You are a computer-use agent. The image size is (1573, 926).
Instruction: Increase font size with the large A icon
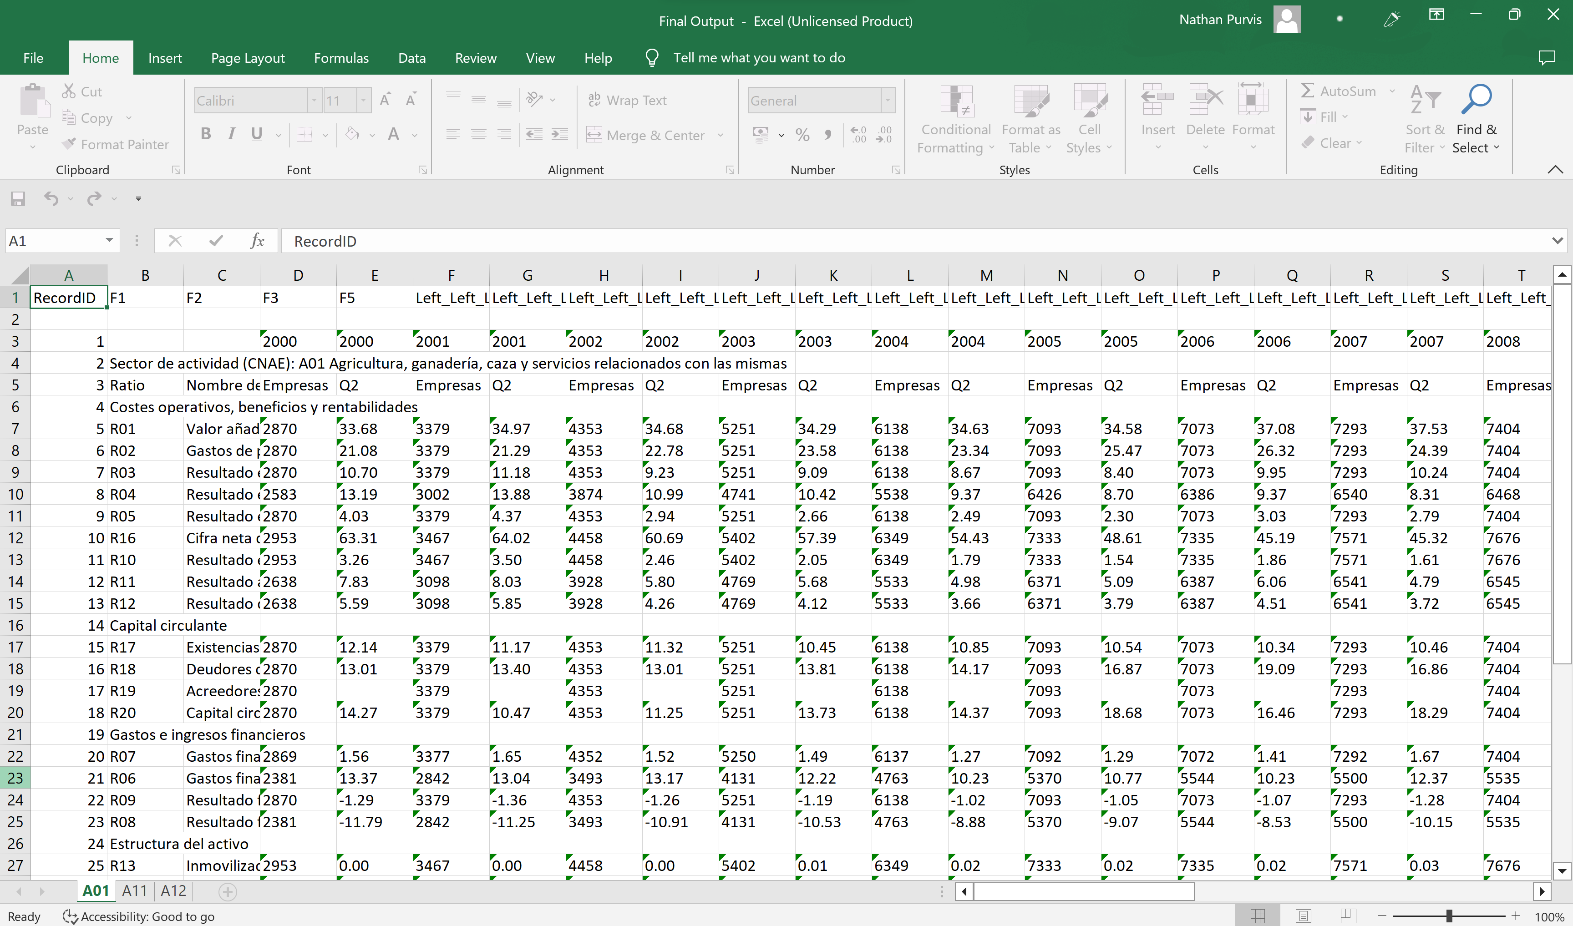point(385,99)
